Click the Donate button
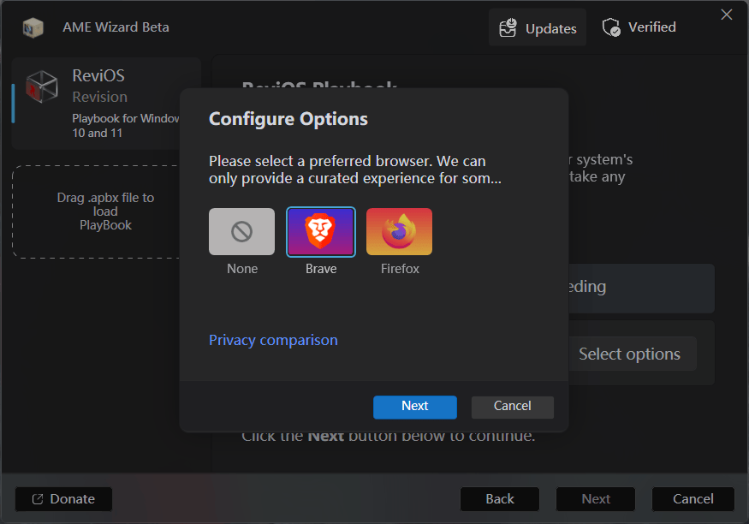The image size is (749, 524). click(x=62, y=498)
